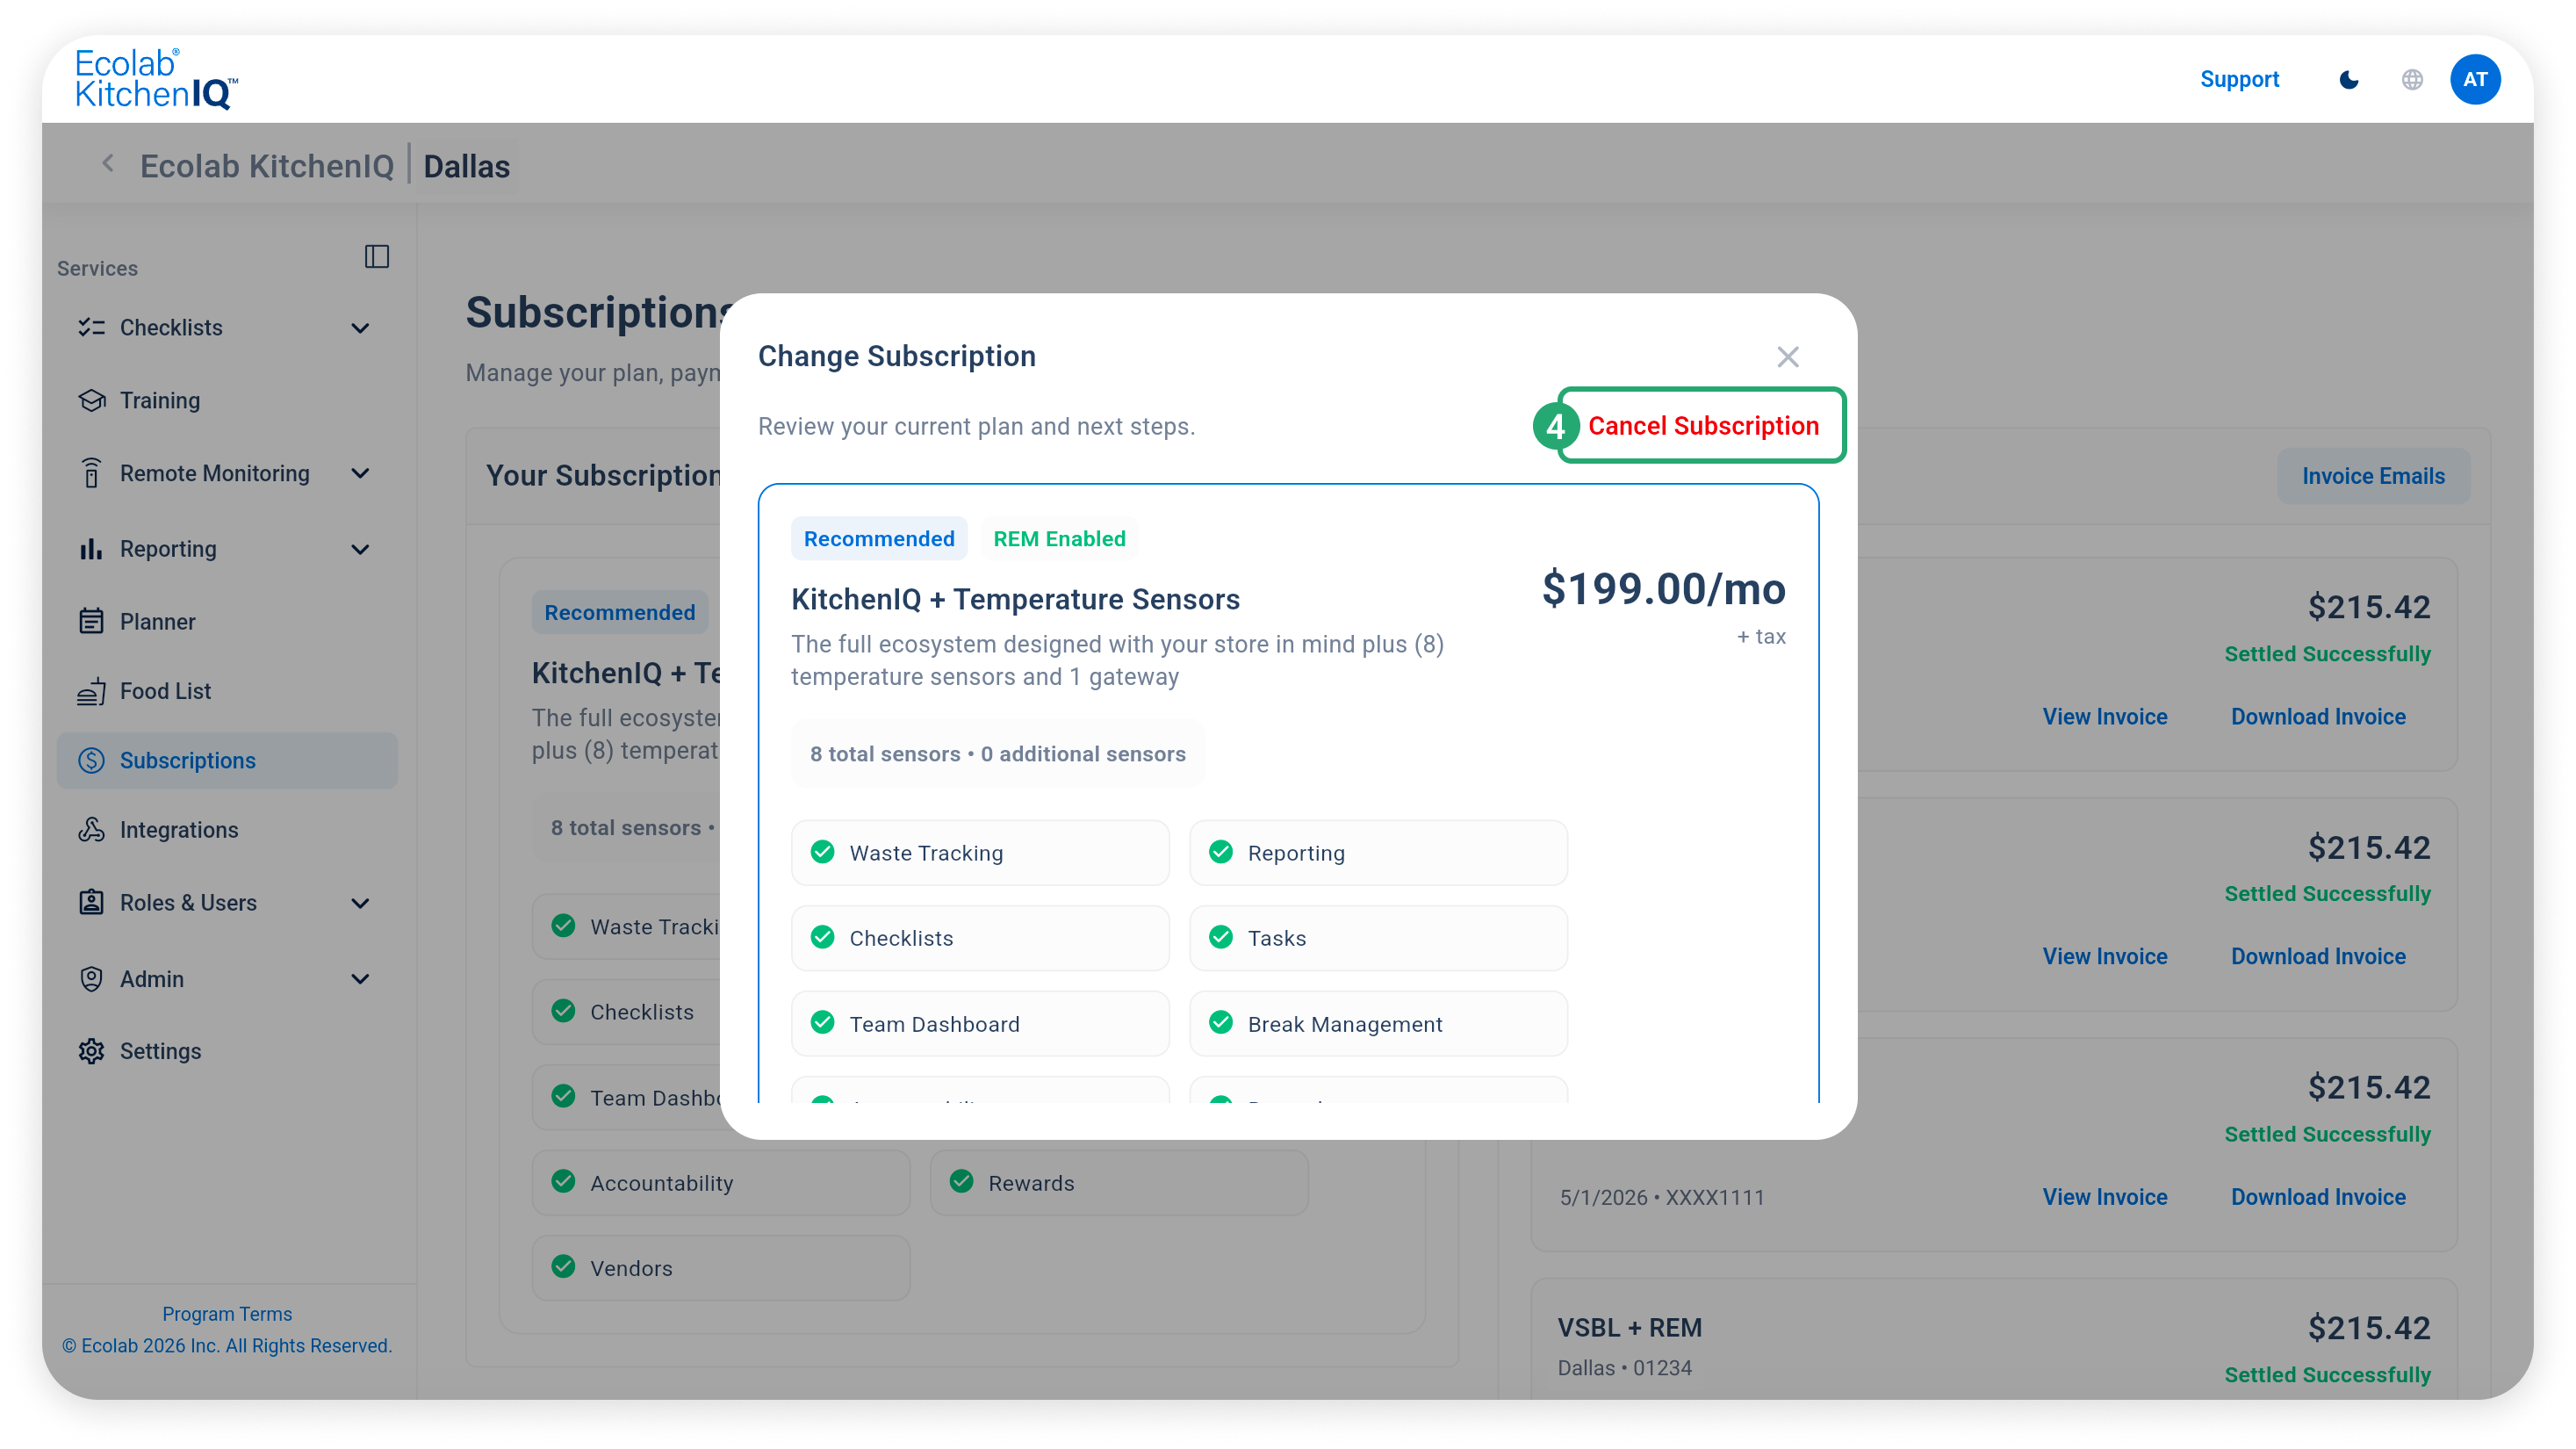Open Training in the sidebar
Viewport: 2576px width, 1449px height.
[227, 400]
